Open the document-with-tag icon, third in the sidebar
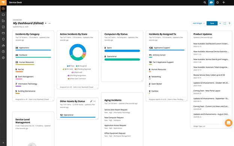234x146 pixels. pyautogui.click(x=3, y=21)
